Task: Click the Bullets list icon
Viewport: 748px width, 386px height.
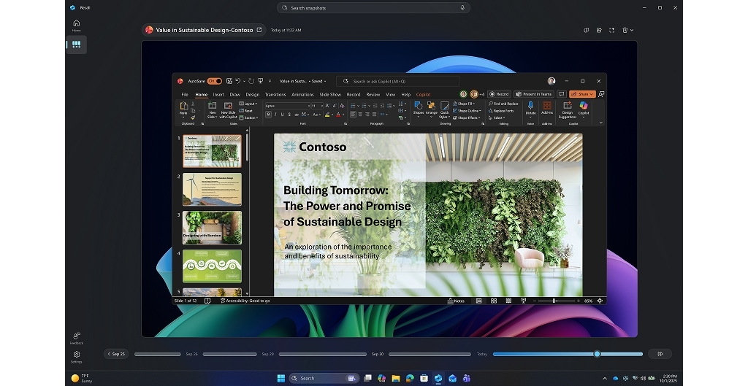Action: pos(354,106)
